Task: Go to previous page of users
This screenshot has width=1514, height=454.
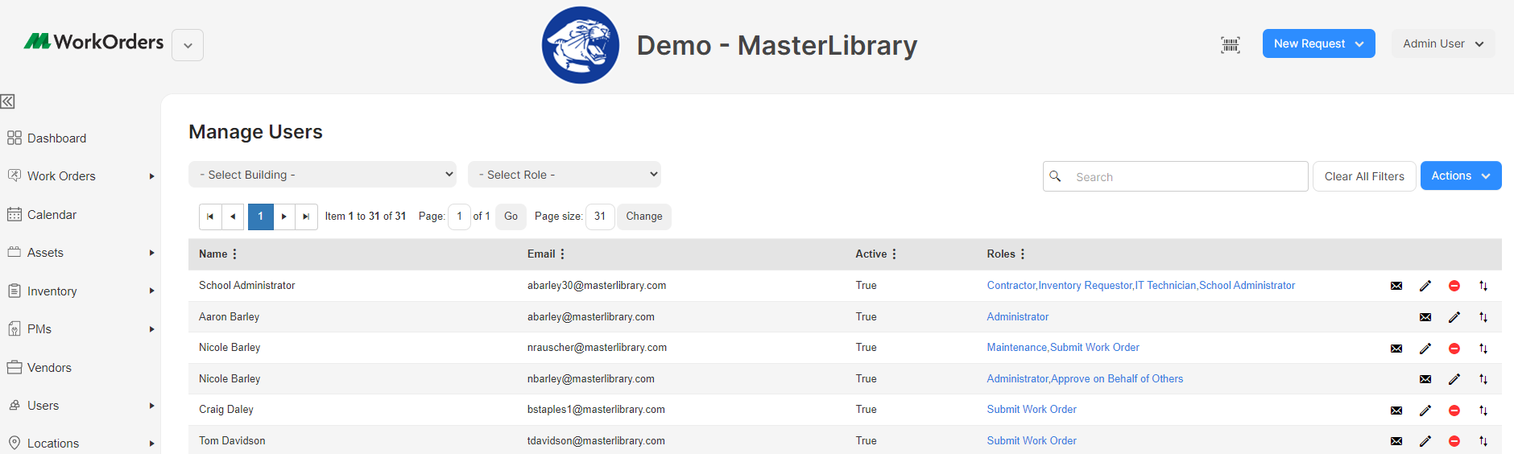Action: (233, 217)
